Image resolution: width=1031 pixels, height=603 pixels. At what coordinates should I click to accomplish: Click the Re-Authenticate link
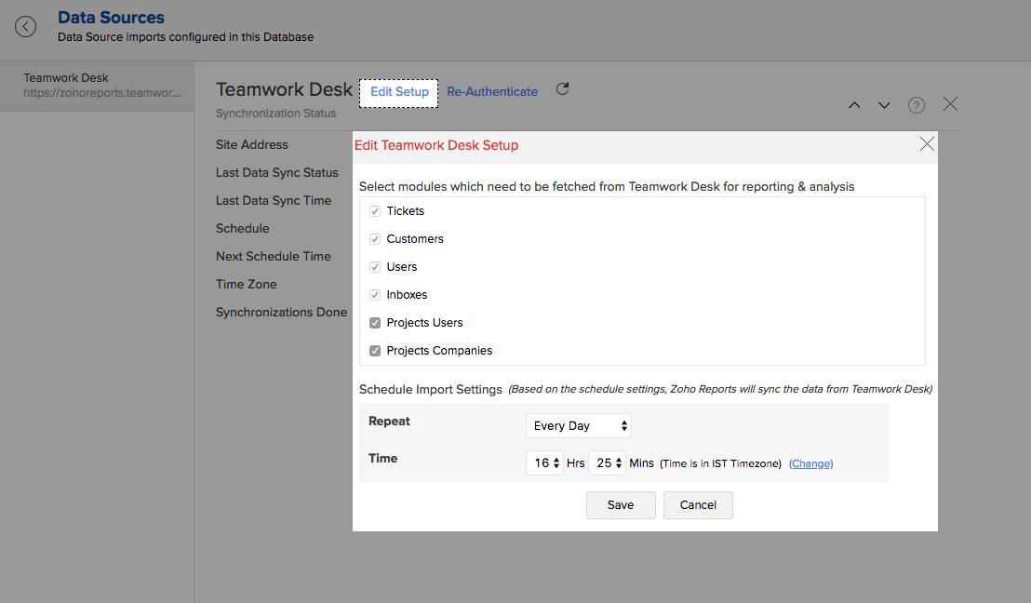pyautogui.click(x=492, y=92)
